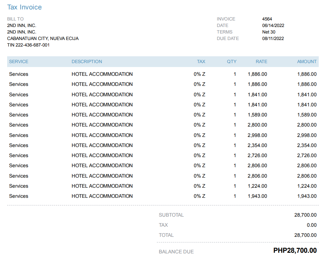Click HOTEL ACCOMMODATION in the 1,943.00 row
The image size is (322, 256).
[102, 196]
